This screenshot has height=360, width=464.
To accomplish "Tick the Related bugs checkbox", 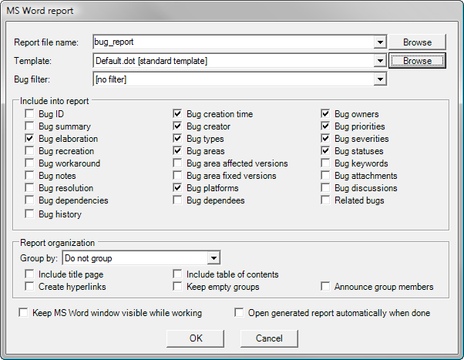I will point(327,200).
